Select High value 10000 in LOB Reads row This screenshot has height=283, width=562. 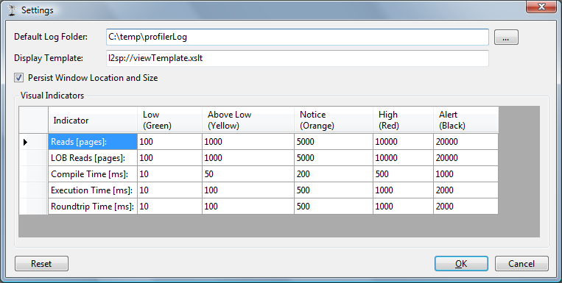pyautogui.click(x=403, y=158)
